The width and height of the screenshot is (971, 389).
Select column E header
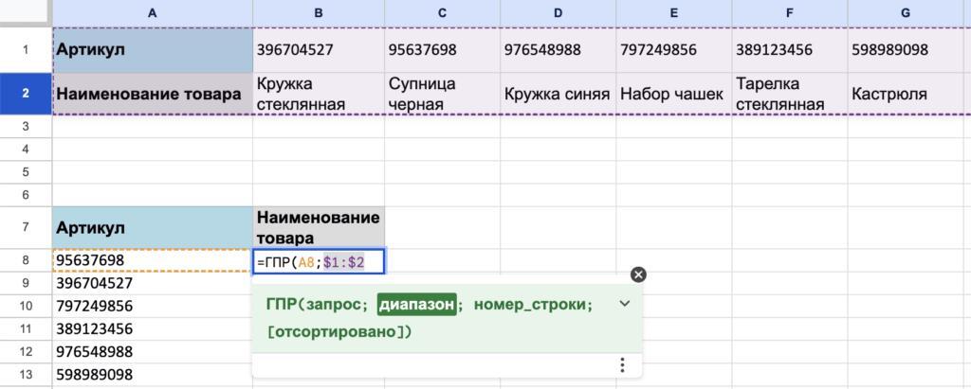pos(674,13)
